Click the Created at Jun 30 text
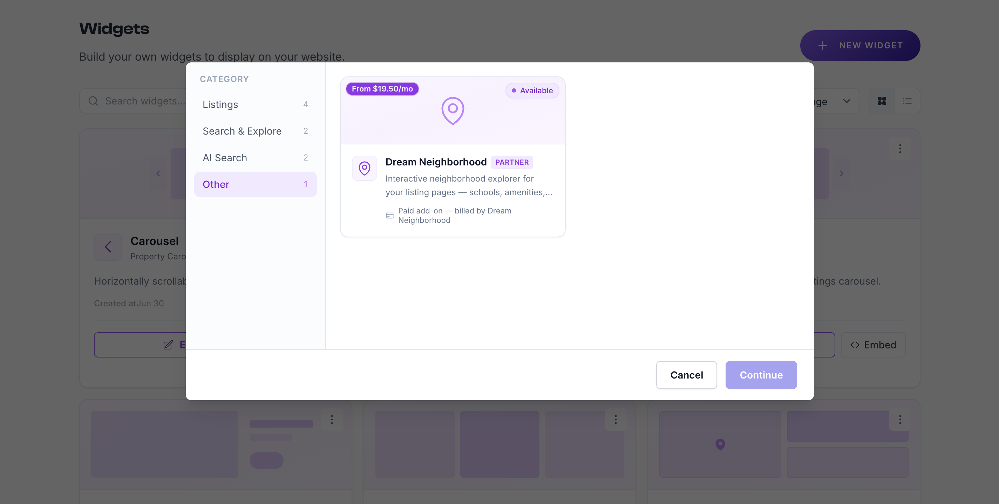This screenshot has width=999, height=504. [x=129, y=303]
